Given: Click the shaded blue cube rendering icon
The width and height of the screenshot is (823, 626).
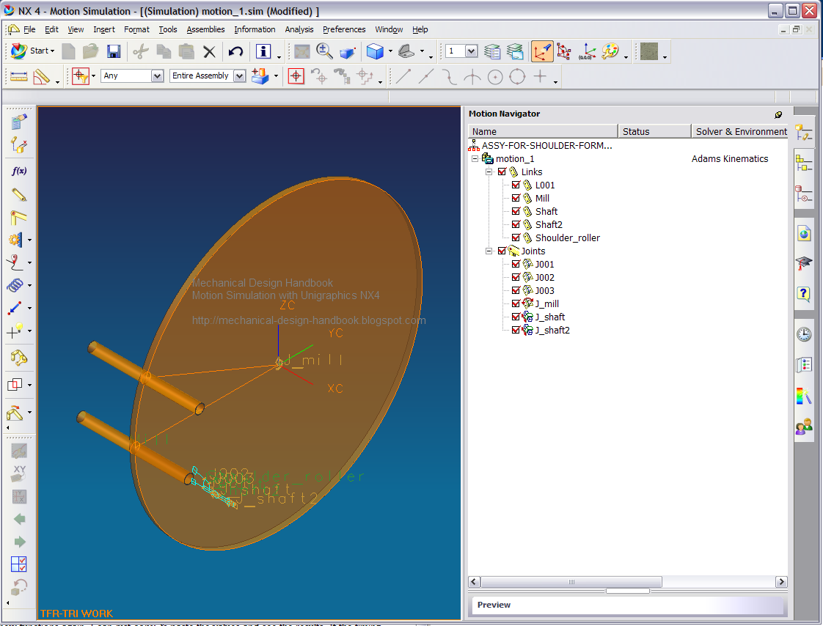Looking at the screenshot, I should click(375, 51).
